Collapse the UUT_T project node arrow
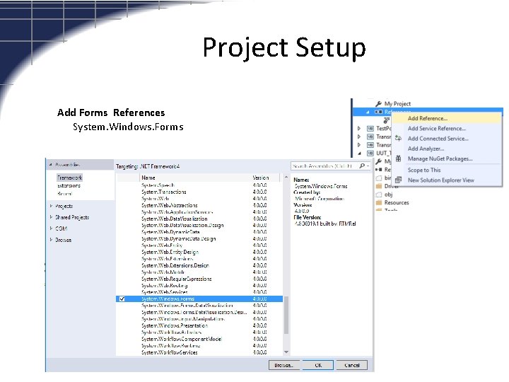 [359, 154]
